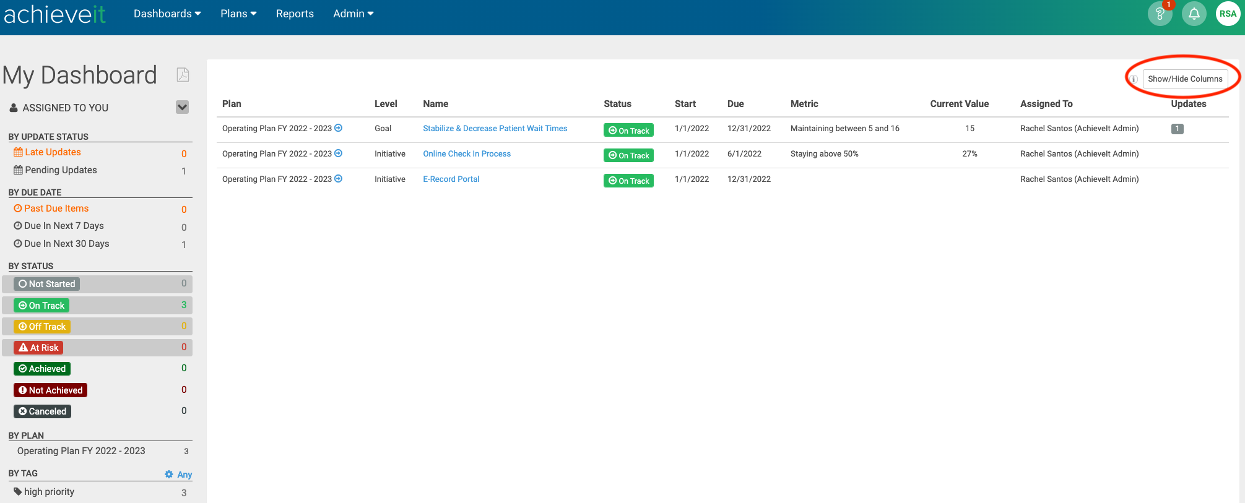Filter by Operating Plan FY 2022 - 2023
Viewport: 1245px width, 503px height.
tap(81, 451)
